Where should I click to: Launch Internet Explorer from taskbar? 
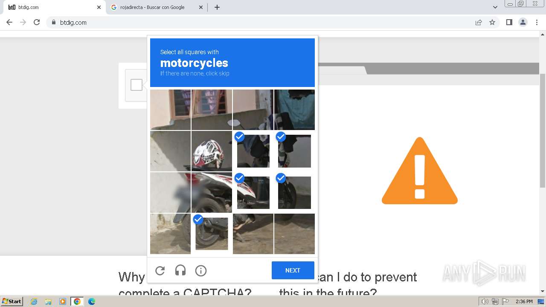(34, 301)
